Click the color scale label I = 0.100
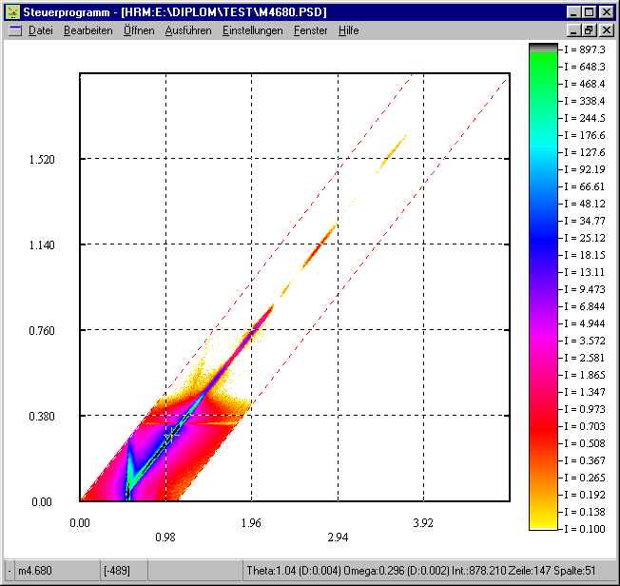 coord(585,529)
